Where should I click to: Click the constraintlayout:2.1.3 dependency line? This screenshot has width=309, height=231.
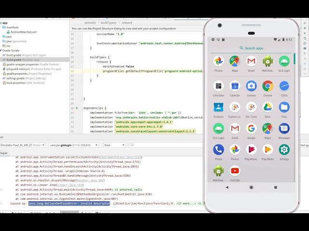pos(143,131)
